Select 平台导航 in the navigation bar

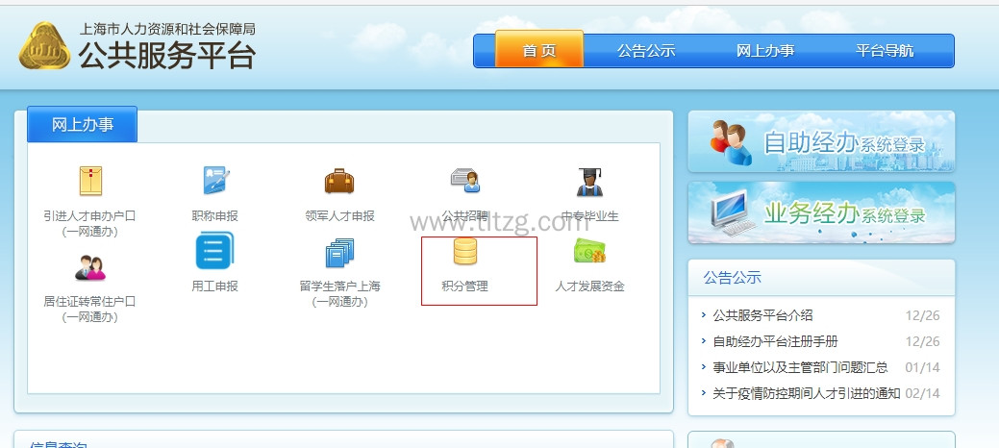[884, 51]
